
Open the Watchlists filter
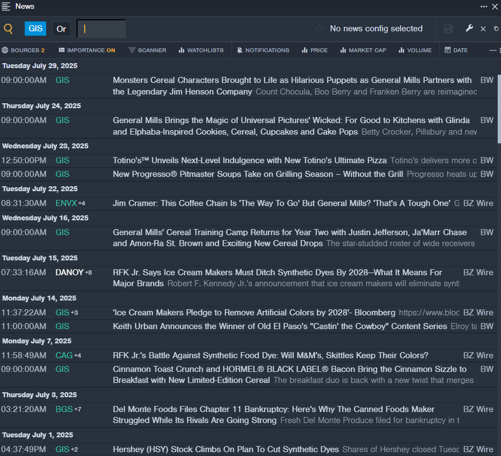tap(201, 50)
